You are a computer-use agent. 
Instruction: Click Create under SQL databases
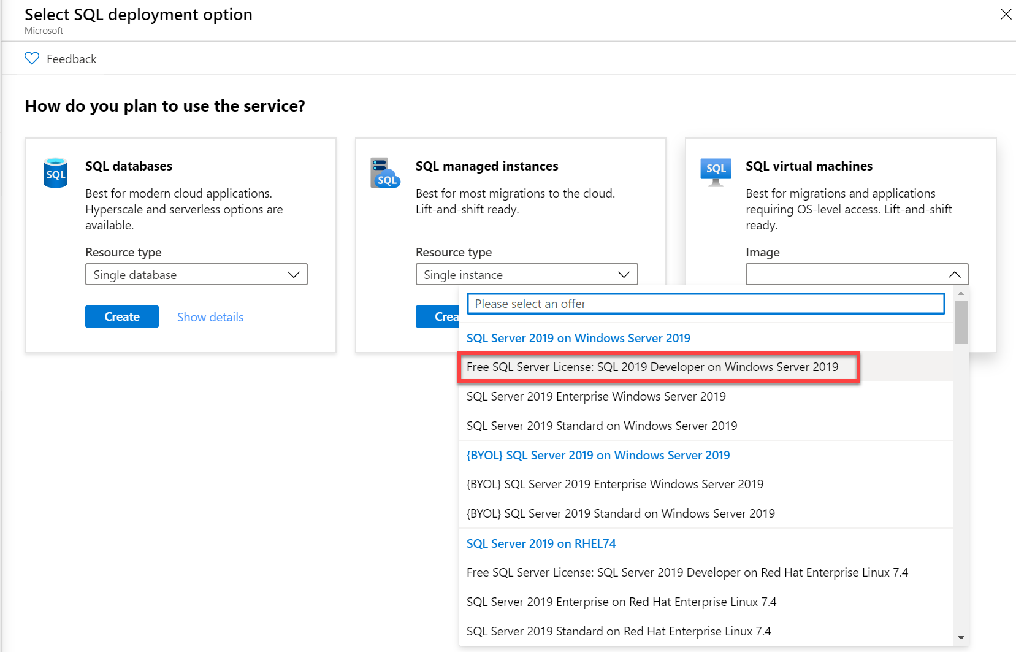[122, 316]
